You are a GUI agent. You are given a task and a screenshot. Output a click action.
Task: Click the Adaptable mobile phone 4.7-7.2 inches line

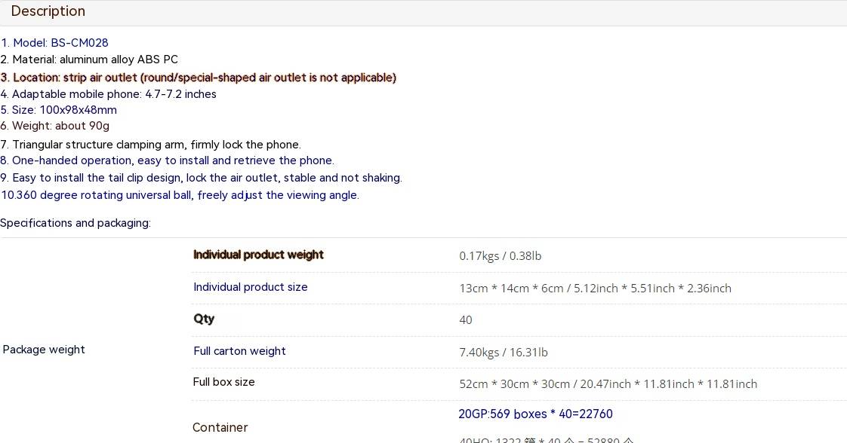(x=109, y=94)
